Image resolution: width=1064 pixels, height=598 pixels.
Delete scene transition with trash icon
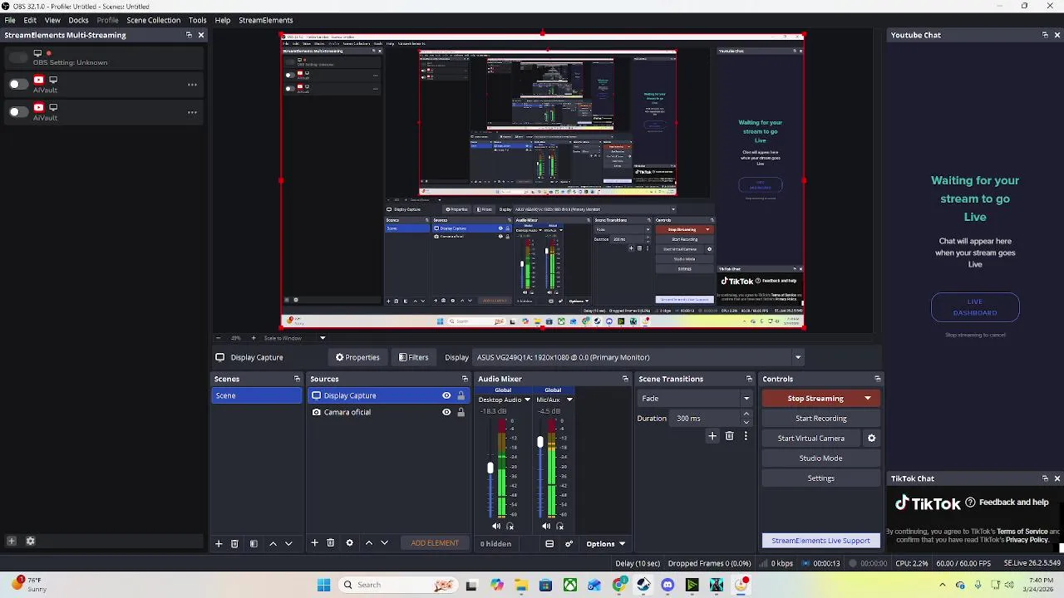(x=729, y=436)
